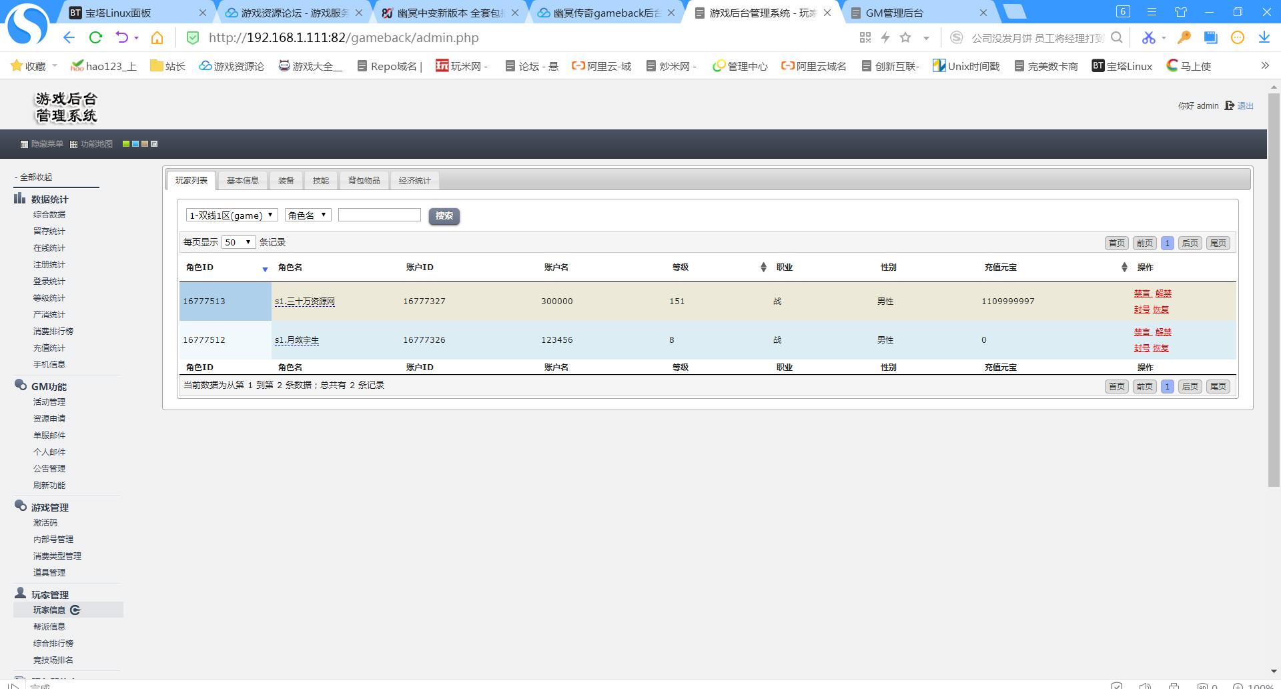1281x689 pixels.
Task: Open the server selector 1-双线1区(game) dropdown
Action: coord(232,215)
